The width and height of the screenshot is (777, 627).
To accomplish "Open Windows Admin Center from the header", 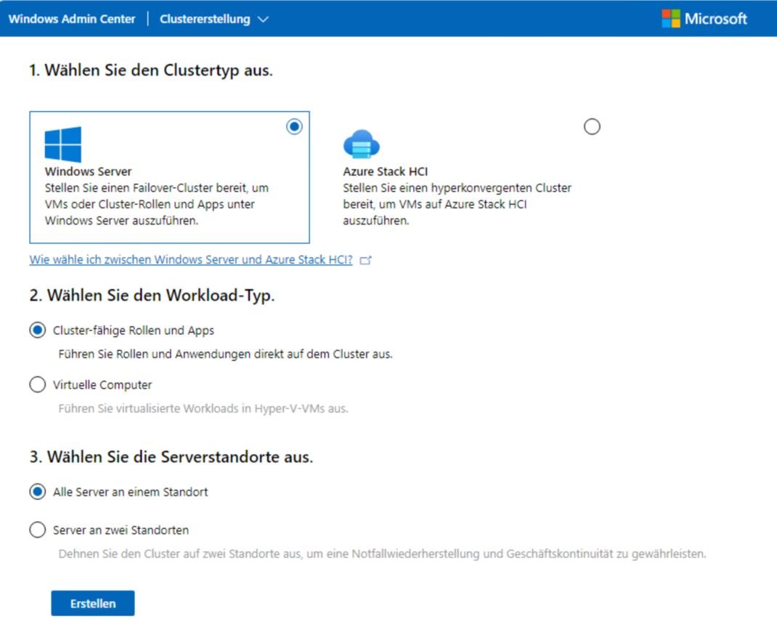I will 70,19.
